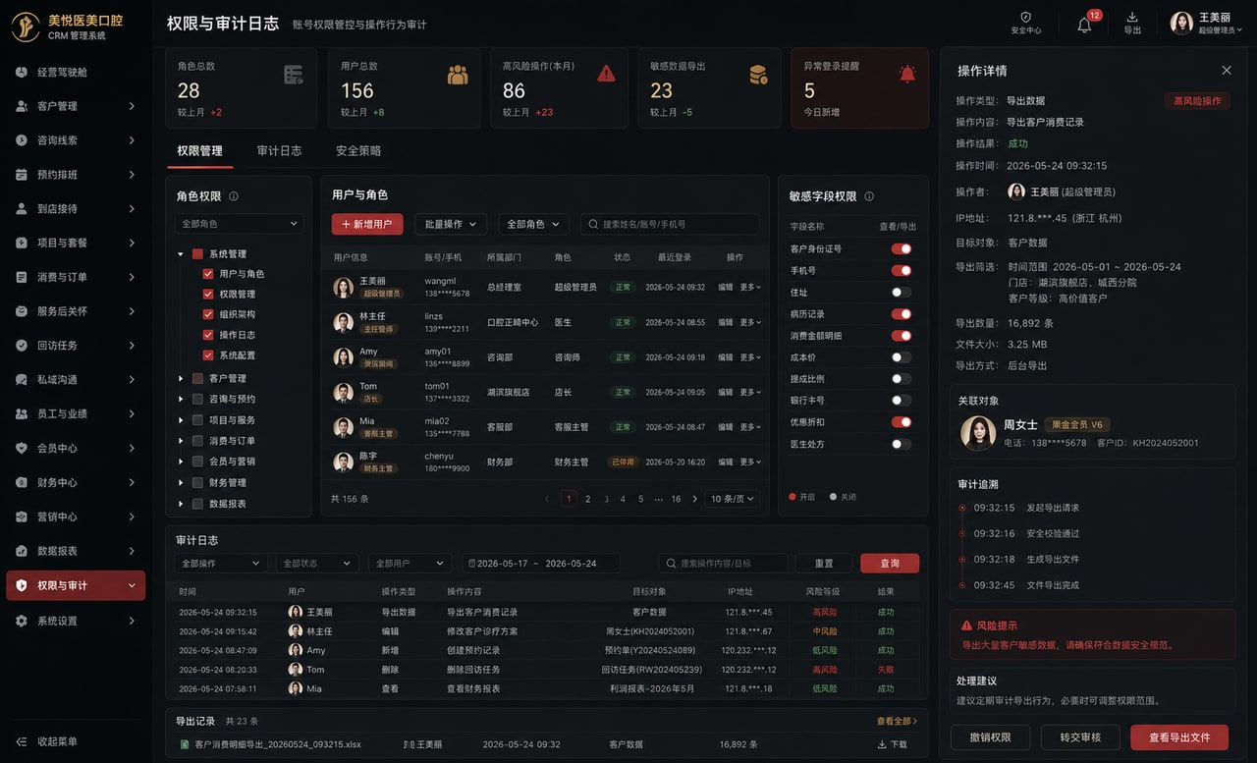
Task: Click the 系统设置 gear icon in sidebar
Action: [x=22, y=621]
